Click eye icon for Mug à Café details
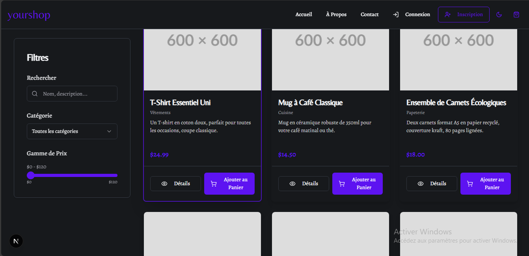Viewport: 529px width, 256px height. [x=292, y=184]
